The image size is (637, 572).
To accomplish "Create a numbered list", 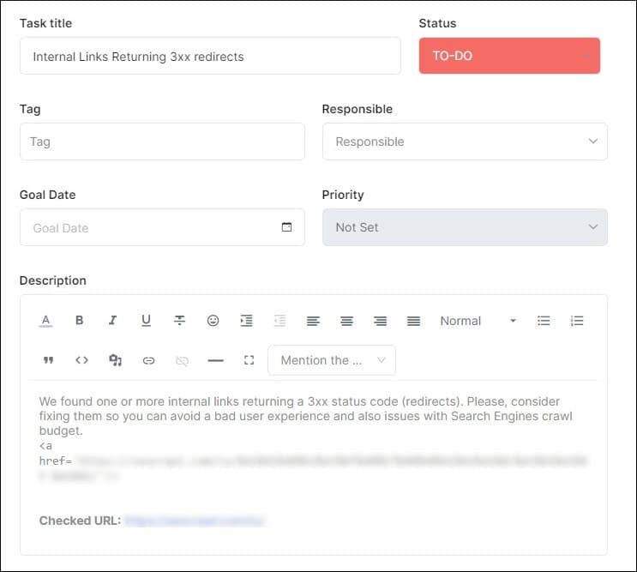I will point(577,321).
